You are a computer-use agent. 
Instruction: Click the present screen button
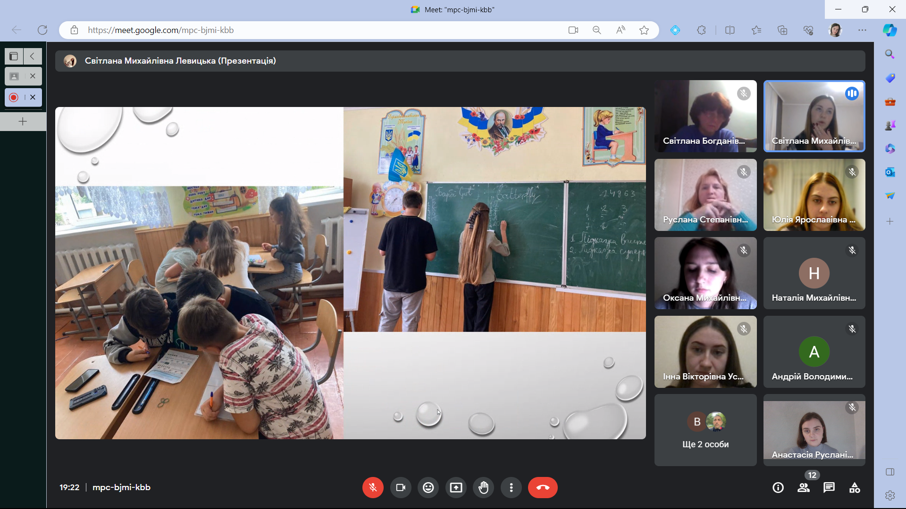456,487
